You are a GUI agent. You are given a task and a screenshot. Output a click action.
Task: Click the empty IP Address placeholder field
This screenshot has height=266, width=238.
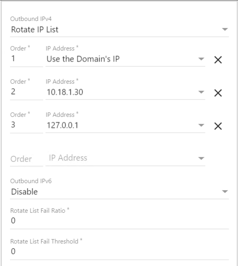(121, 158)
